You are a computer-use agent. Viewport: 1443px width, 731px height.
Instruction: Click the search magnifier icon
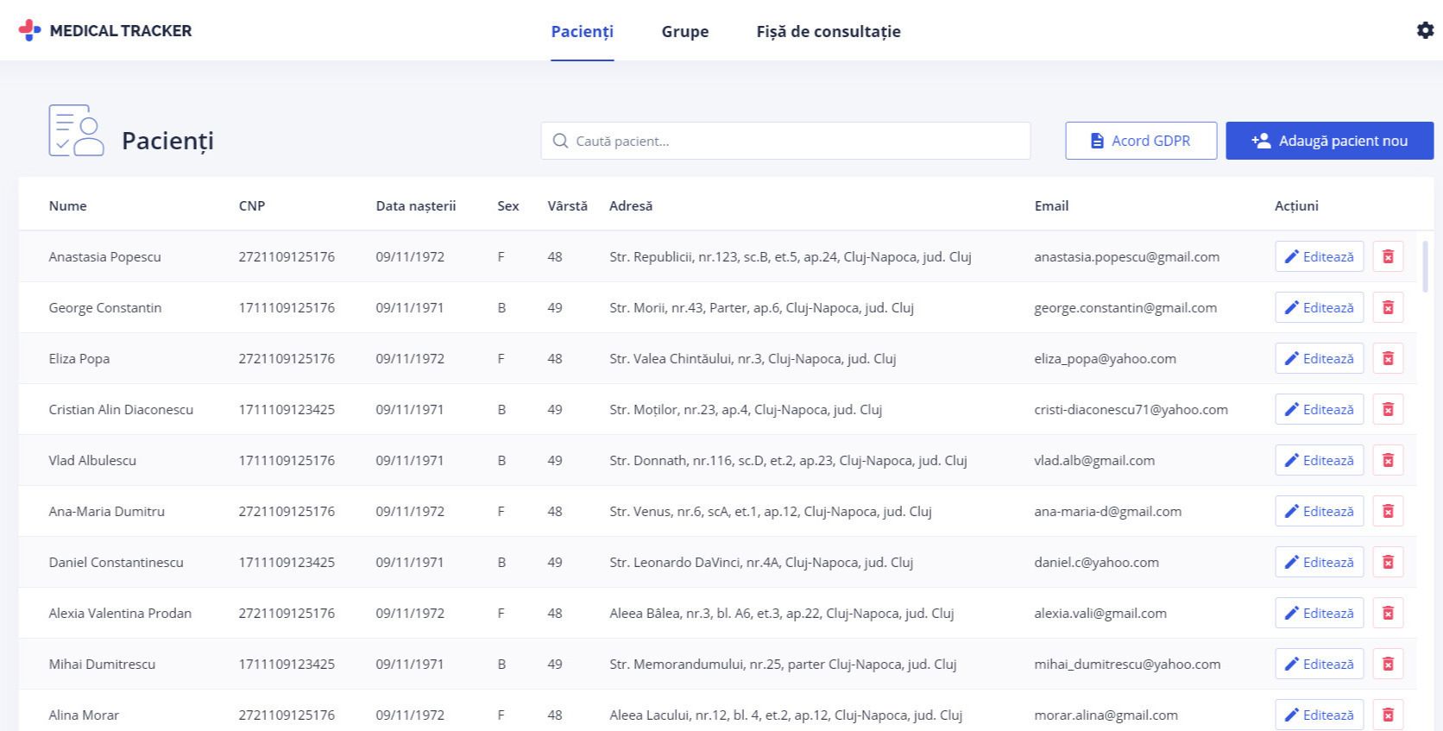(x=560, y=141)
